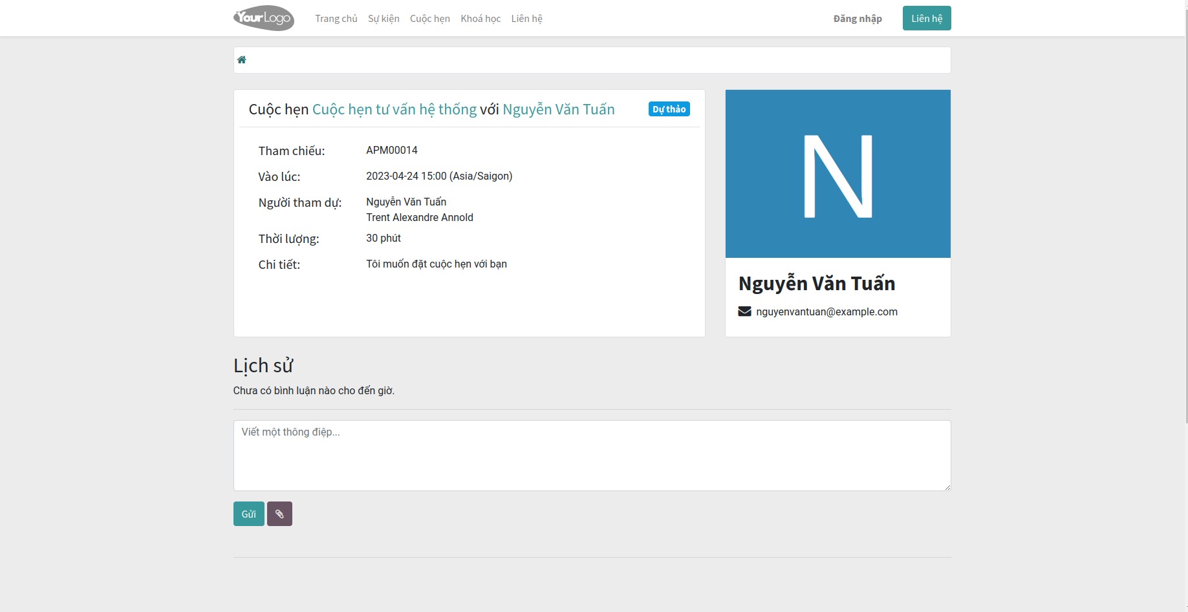Click the Gửi send button
Screen dimensions: 1188x612
(x=248, y=514)
